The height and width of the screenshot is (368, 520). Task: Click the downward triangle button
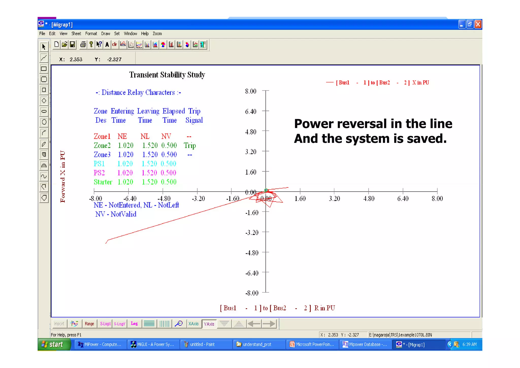(224, 324)
